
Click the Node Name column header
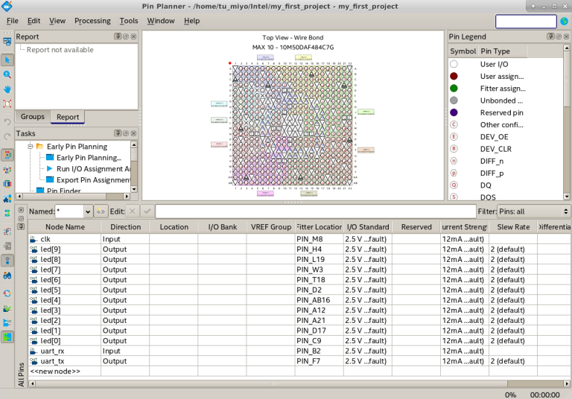(65, 227)
